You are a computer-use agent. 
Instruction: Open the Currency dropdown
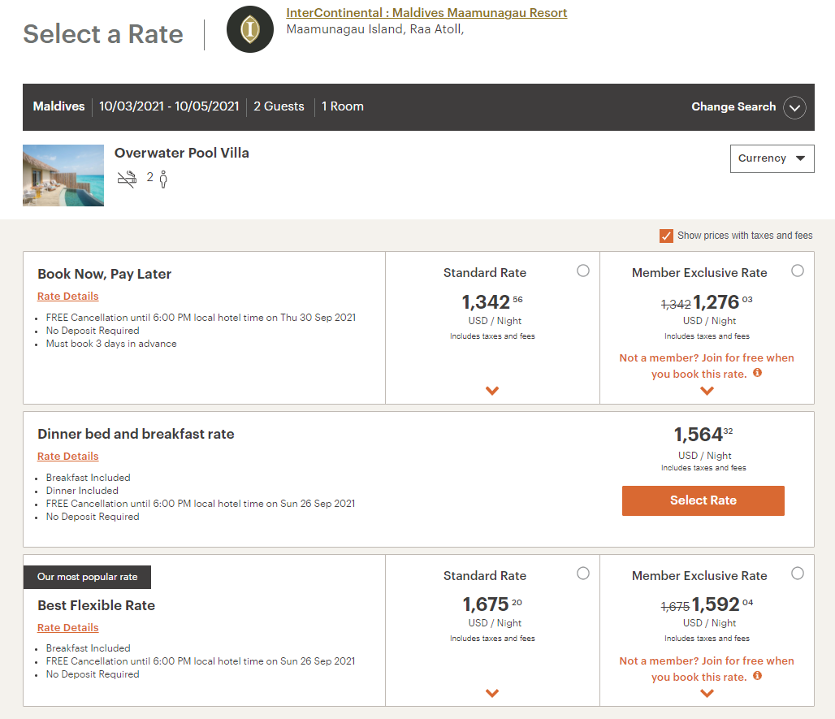coord(772,158)
